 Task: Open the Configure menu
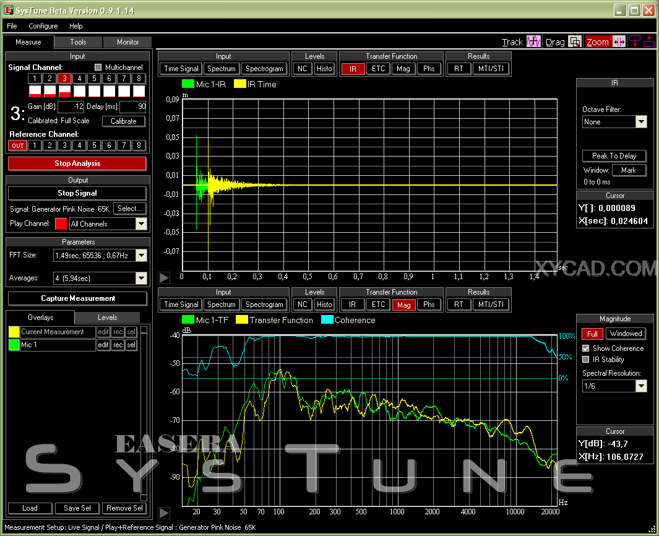pos(43,26)
